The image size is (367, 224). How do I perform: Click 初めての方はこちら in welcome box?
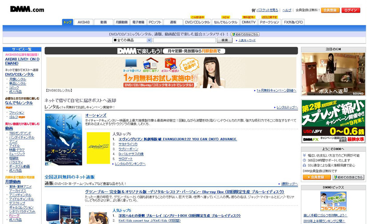(x=348, y=177)
